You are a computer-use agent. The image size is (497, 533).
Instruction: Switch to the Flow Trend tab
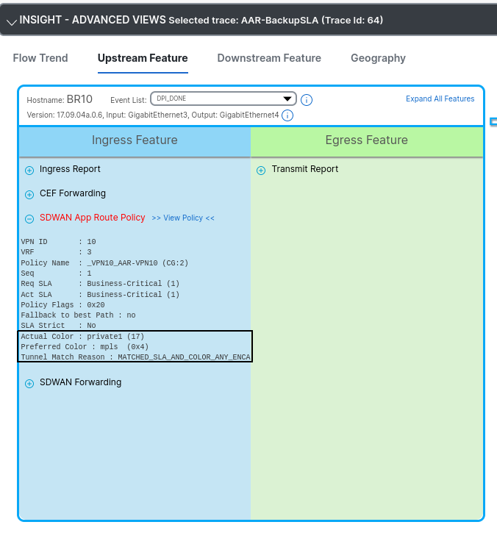(40, 58)
